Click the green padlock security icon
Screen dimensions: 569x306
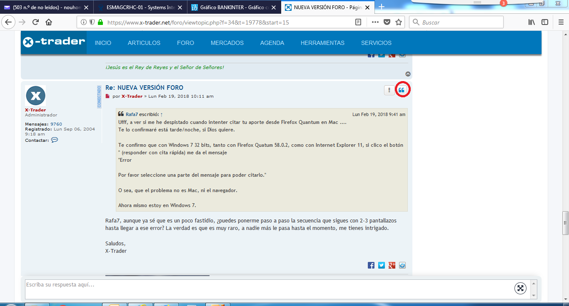pyautogui.click(x=100, y=22)
